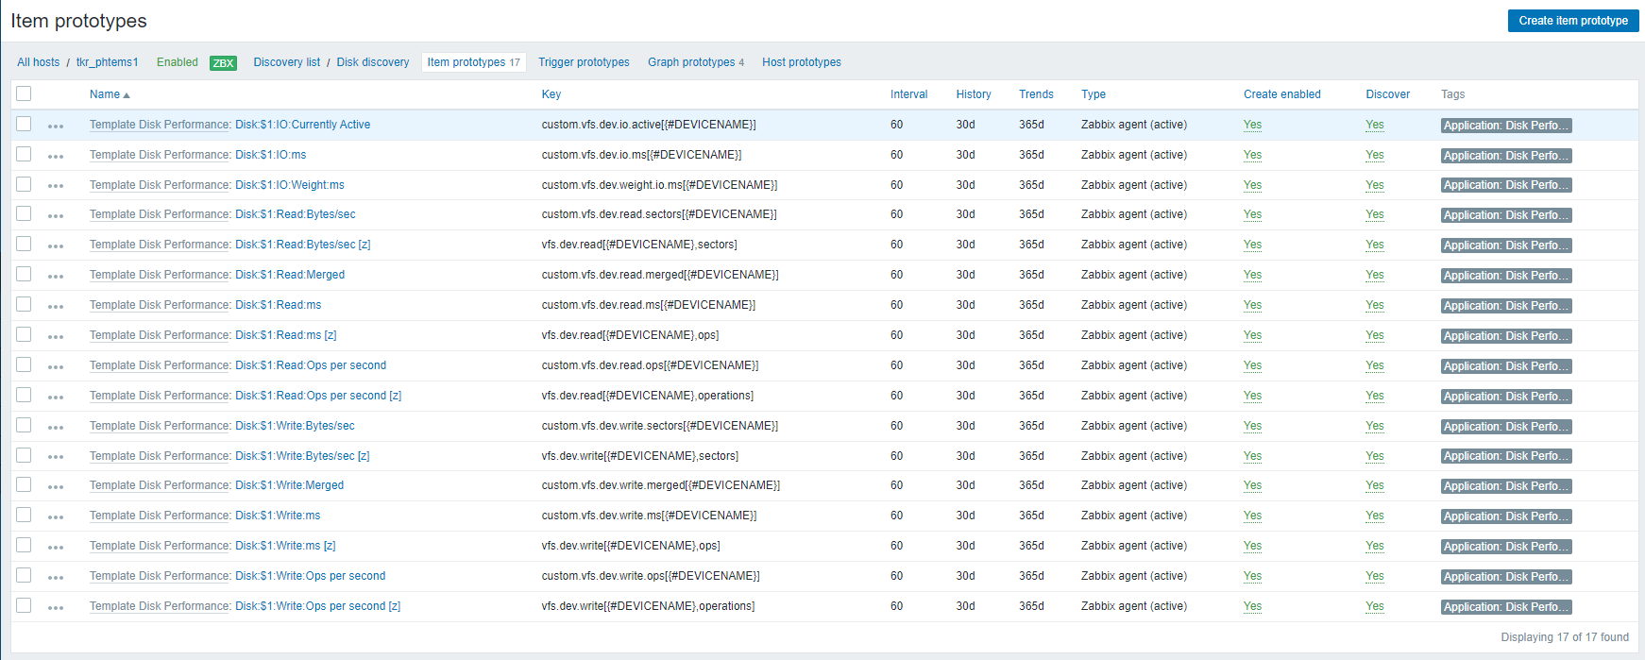The width and height of the screenshot is (1645, 660).
Task: Click the Create item prototype button
Action: (1572, 21)
